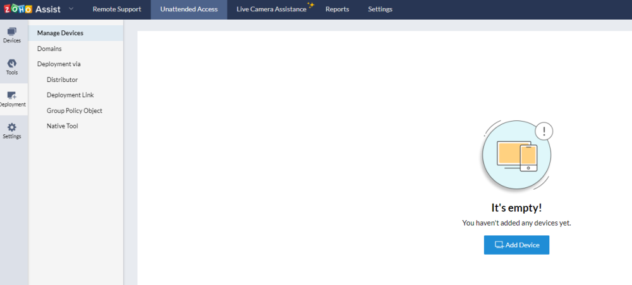Click the empty devices illustration
632x285 pixels.
[x=517, y=154]
